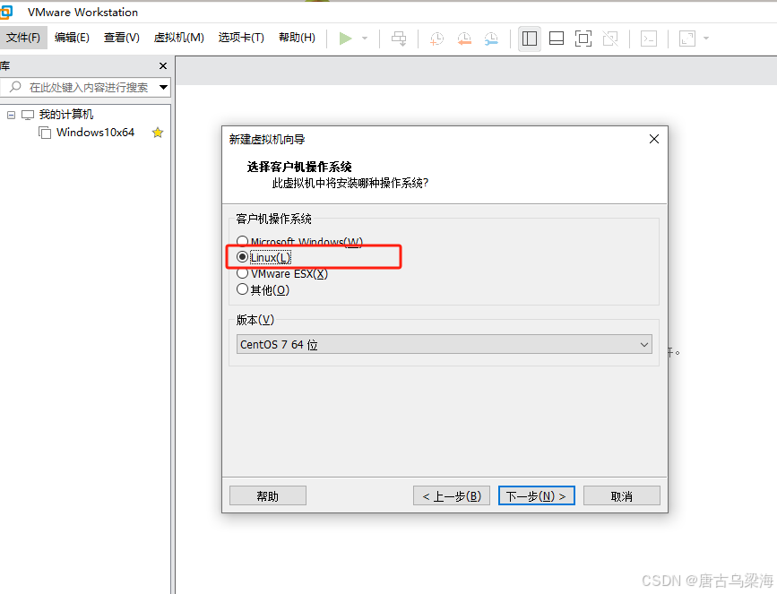Screen dimensions: 777x594
Task: Open the stretch display dropdown arrow
Action: (706, 39)
